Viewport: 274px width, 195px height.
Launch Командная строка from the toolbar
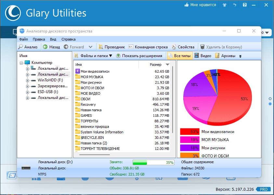(148, 47)
